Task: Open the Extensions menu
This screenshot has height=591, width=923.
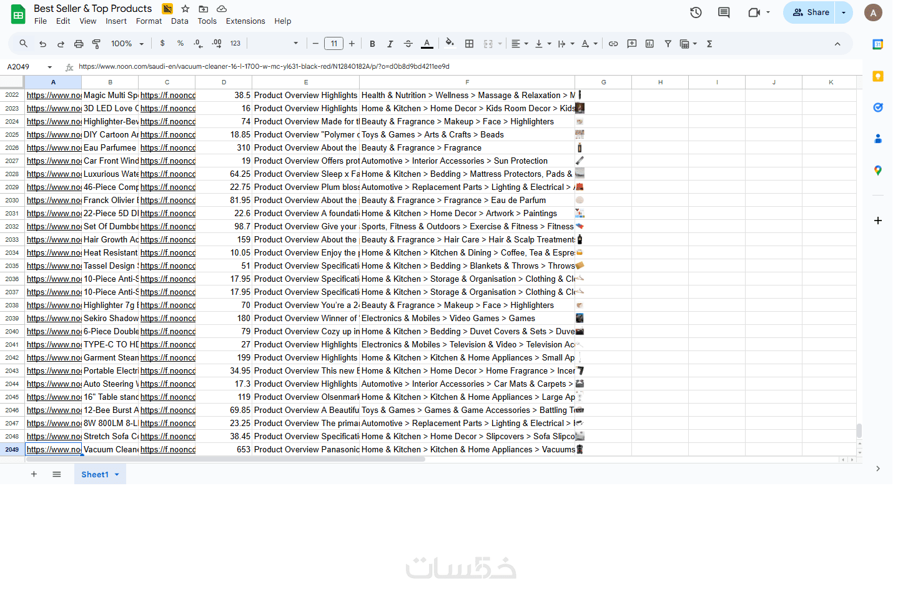Action: pos(245,21)
